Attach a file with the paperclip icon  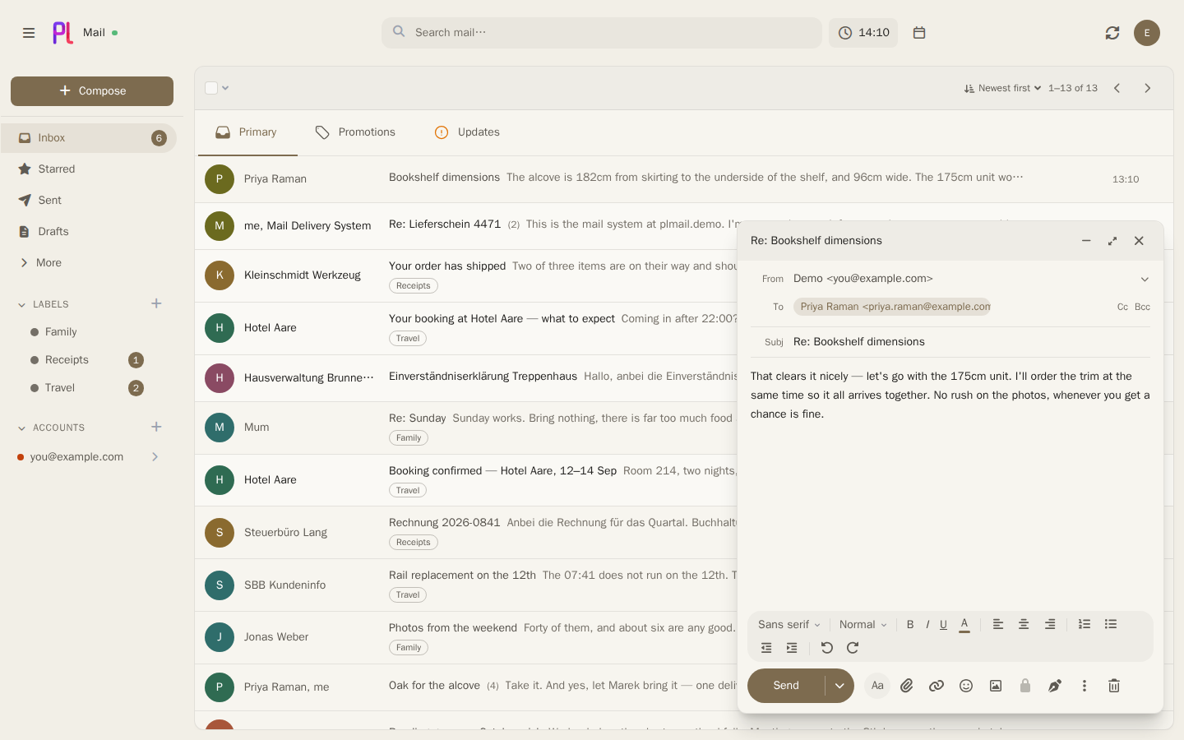coord(907,686)
